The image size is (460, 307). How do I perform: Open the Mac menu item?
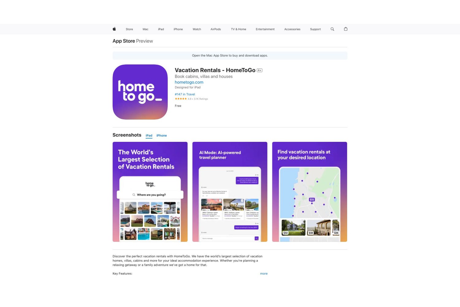coord(145,29)
